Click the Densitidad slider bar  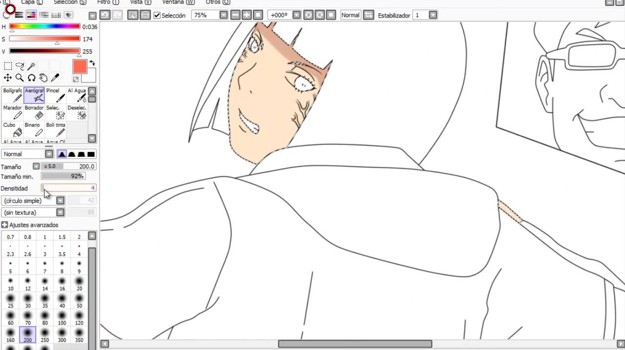click(69, 188)
